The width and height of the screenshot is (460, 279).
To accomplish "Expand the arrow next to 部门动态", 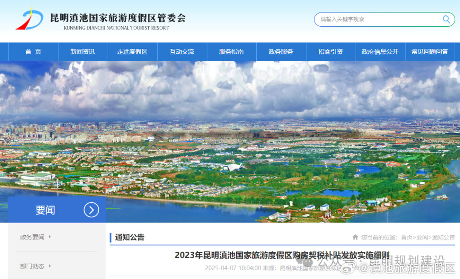I will tap(50, 266).
